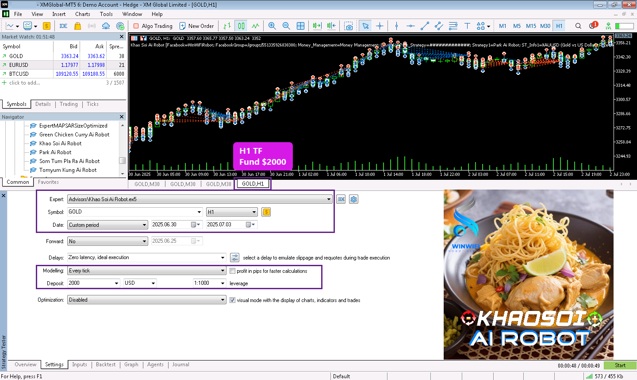Edit expert with the tester IDE button
Image resolution: width=637 pixels, height=380 pixels.
pos(341,199)
